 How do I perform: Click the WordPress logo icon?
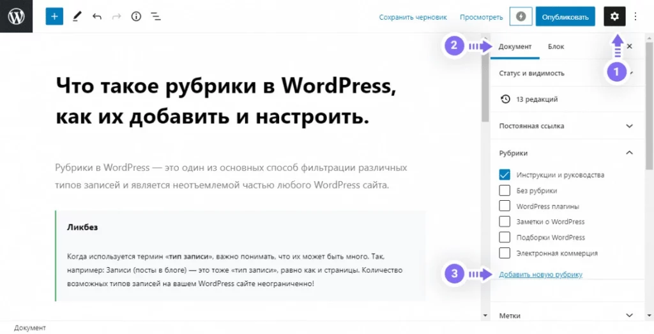(x=16, y=16)
